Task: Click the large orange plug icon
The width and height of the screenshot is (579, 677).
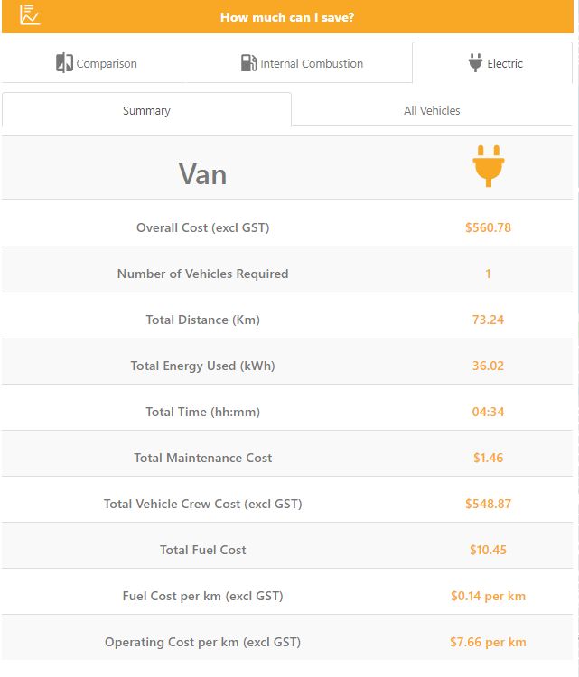Action: click(x=489, y=166)
